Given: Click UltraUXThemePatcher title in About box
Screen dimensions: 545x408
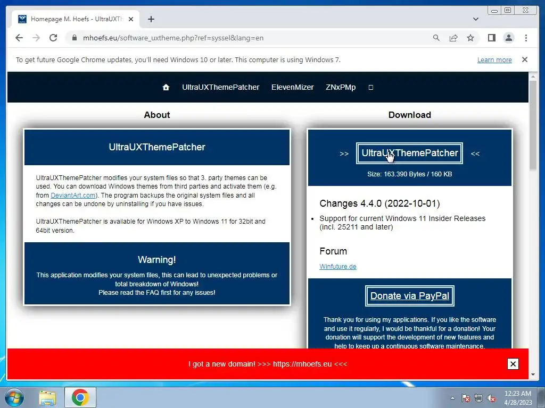Looking at the screenshot, I should point(157,147).
